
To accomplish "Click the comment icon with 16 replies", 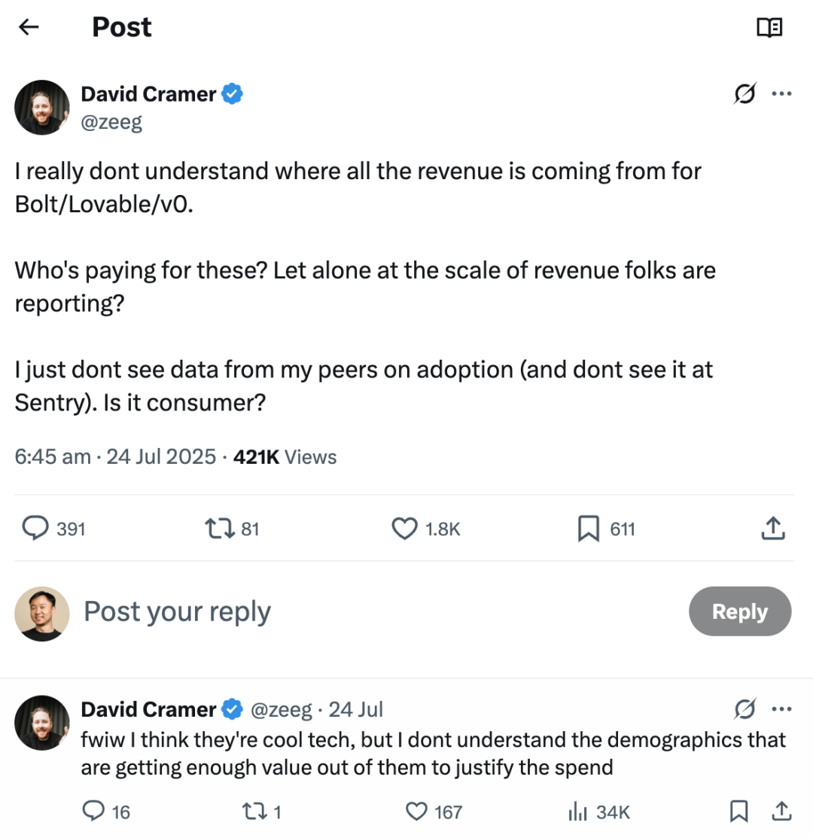I will coord(93,811).
